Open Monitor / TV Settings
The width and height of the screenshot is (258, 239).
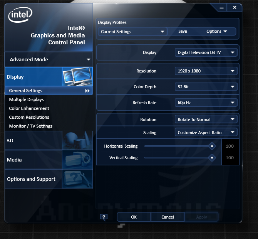pyautogui.click(x=31, y=126)
